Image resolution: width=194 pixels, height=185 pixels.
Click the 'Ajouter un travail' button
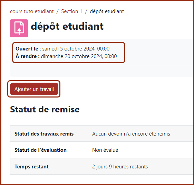click(x=34, y=89)
